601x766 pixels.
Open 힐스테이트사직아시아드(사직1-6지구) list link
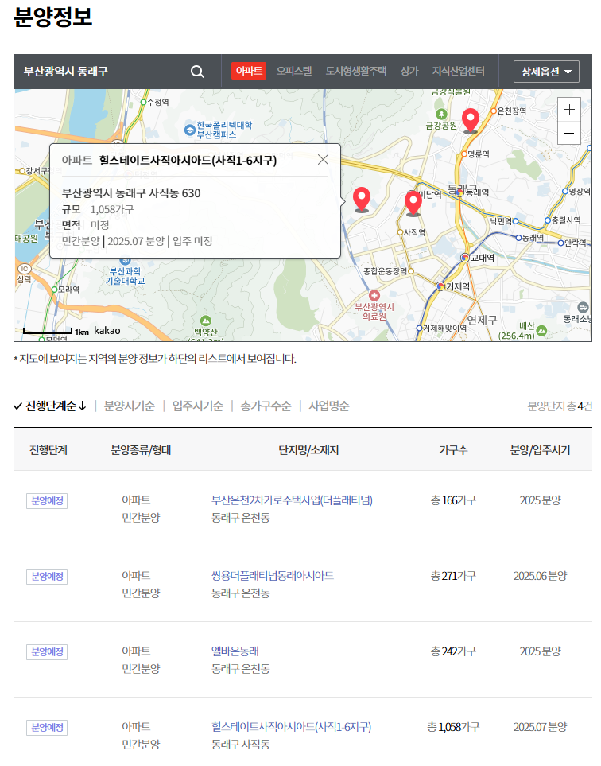click(292, 727)
